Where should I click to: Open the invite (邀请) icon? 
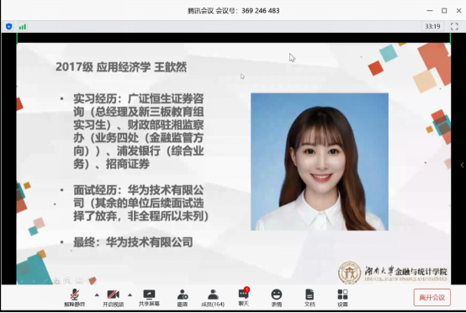[183, 298]
